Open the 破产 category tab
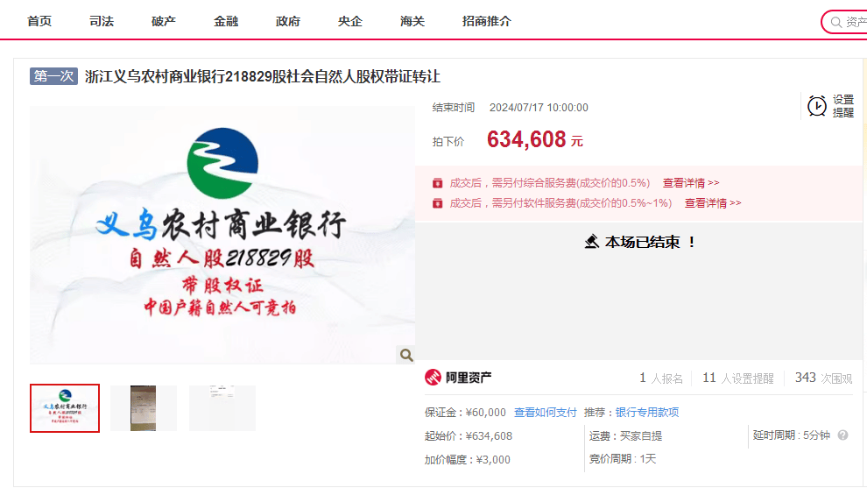Screen dimensions: 867x488 click(x=164, y=22)
